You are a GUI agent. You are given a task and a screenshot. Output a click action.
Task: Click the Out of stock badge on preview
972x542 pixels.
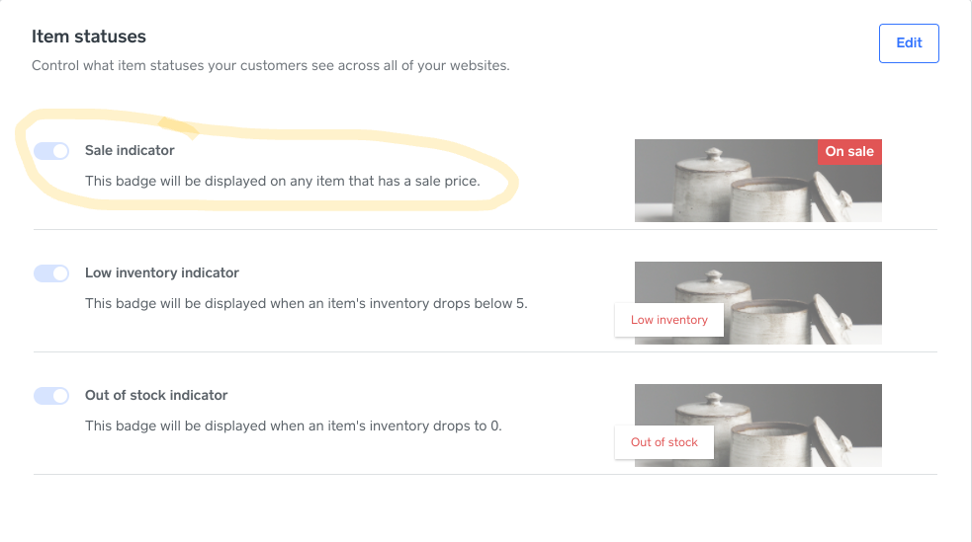[x=663, y=442]
